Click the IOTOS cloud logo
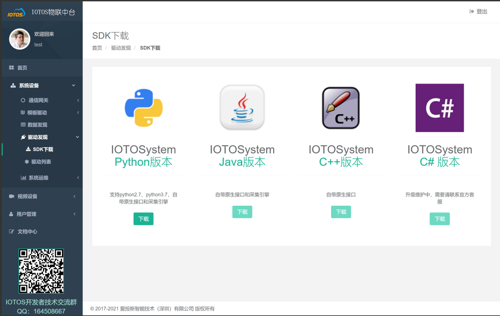Screen dimensions: 500x316 click(16, 13)
